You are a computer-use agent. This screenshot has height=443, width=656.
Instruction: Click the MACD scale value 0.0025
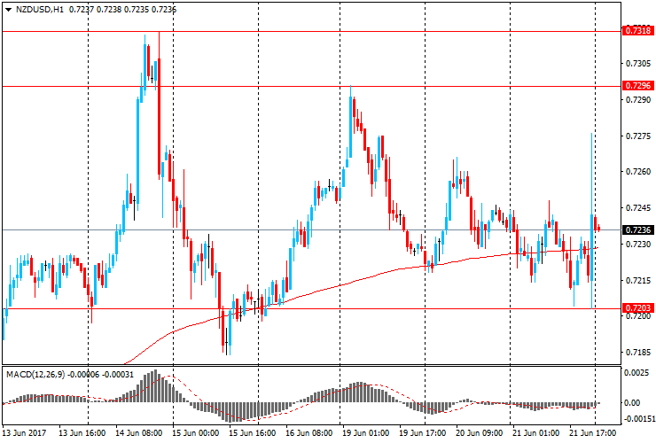click(637, 373)
